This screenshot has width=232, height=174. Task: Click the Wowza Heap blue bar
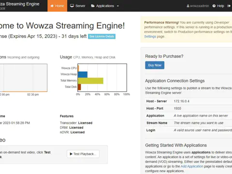[x=83, y=74]
